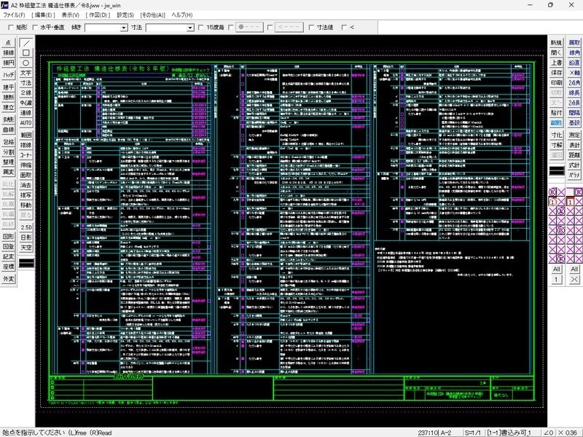The height and width of the screenshot is (437, 583).
Task: Open the 傾き angle dropdown
Action: 124,28
